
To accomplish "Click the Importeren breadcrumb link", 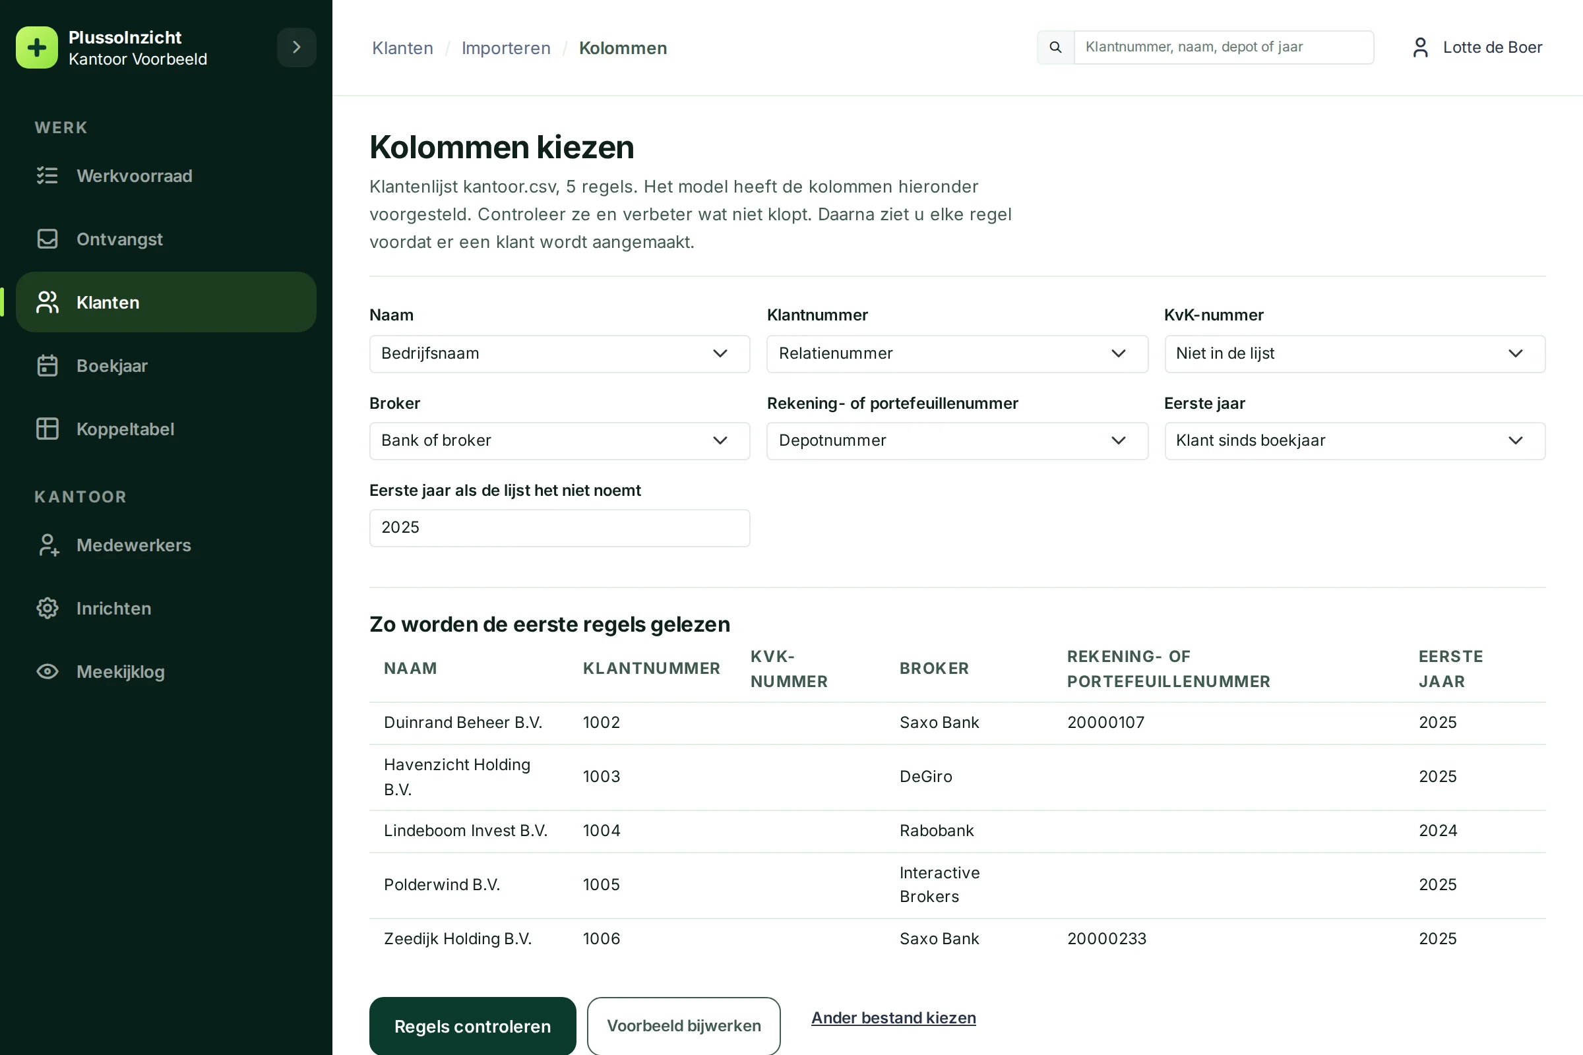I will coord(506,47).
